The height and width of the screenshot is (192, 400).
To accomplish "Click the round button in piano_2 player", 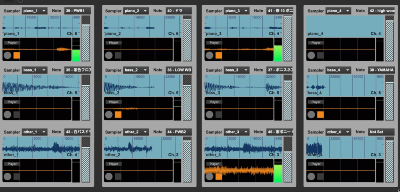I will tap(108, 55).
